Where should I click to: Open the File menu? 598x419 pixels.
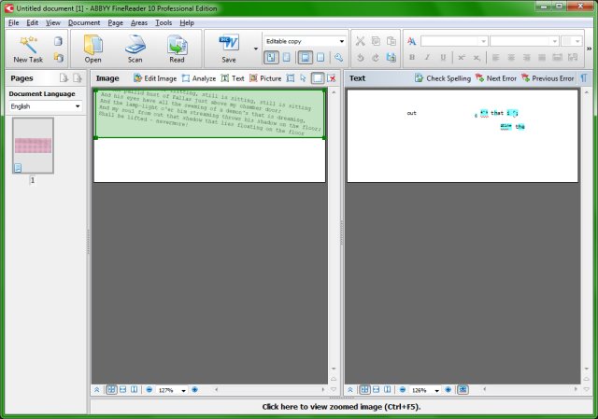(14, 22)
